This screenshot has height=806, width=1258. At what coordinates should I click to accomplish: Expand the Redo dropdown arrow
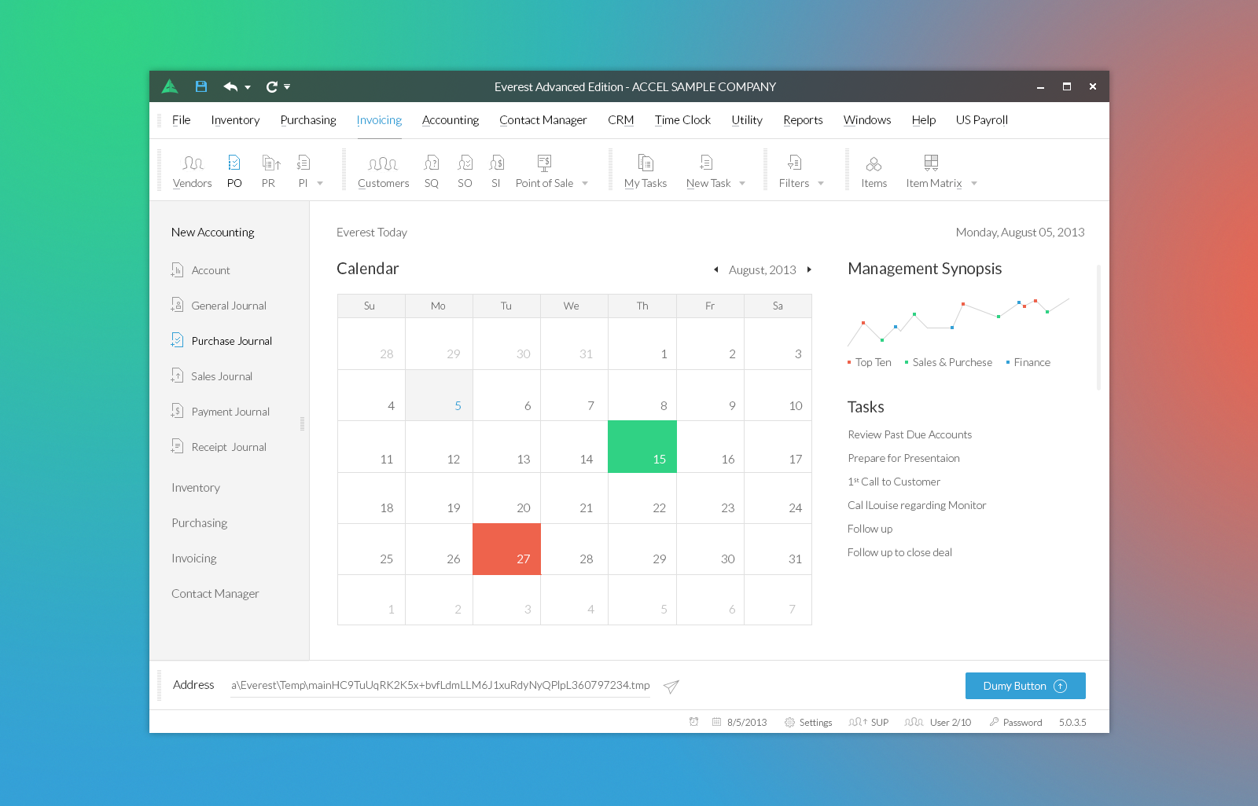[287, 86]
